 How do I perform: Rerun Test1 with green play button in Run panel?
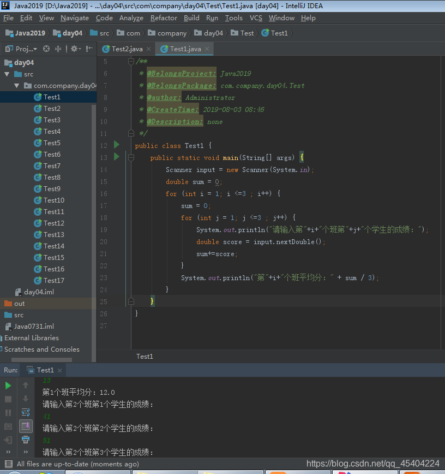click(8, 386)
